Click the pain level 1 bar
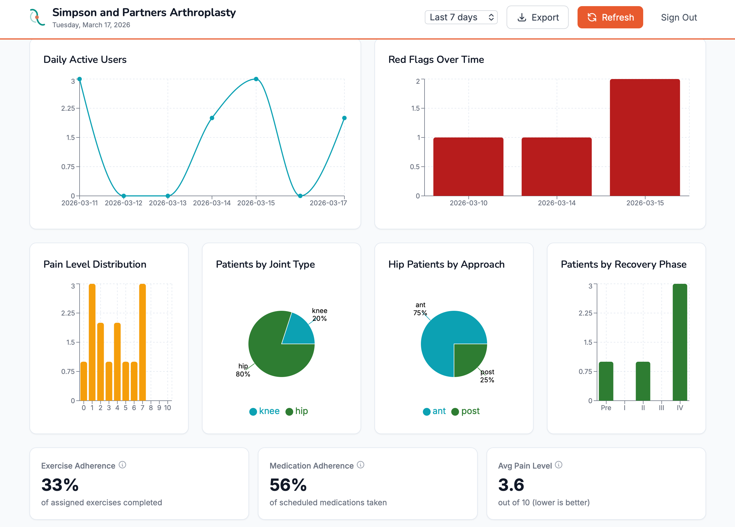The width and height of the screenshot is (735, 527). [92, 342]
